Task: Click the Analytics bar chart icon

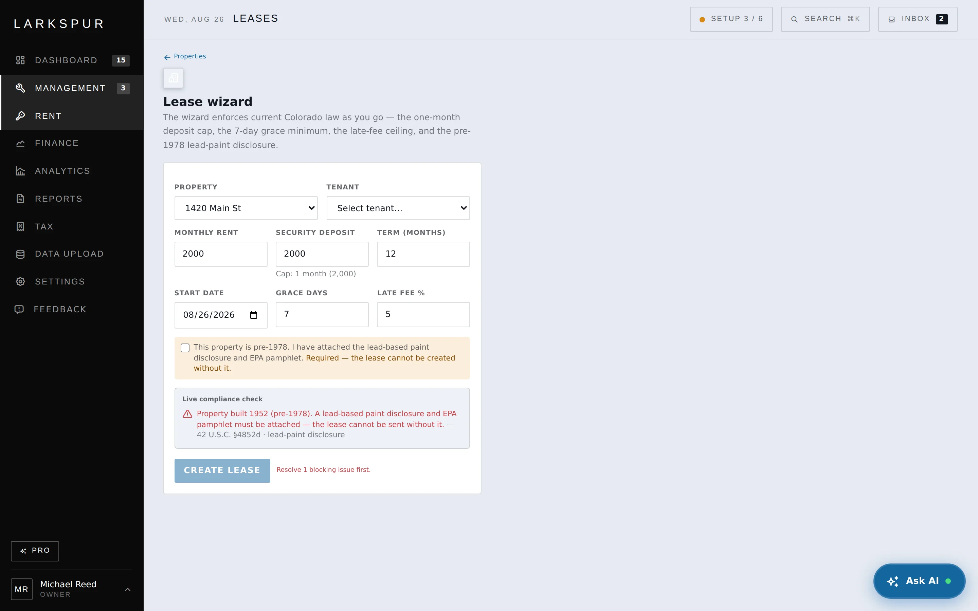Action: point(20,171)
